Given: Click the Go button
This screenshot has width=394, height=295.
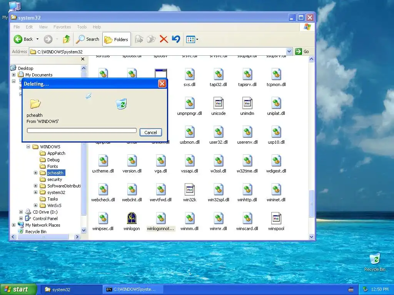Looking at the screenshot, I should [302, 51].
